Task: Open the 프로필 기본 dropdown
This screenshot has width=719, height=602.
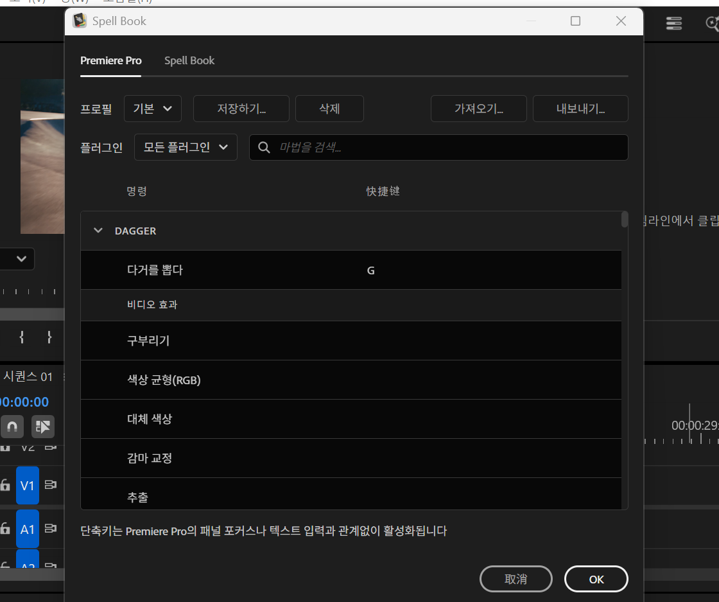Action: pos(153,109)
